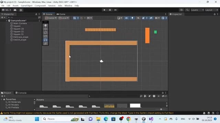220x123 pixels.
Task: Toggle grid snapping
Action: [x=81, y=18]
